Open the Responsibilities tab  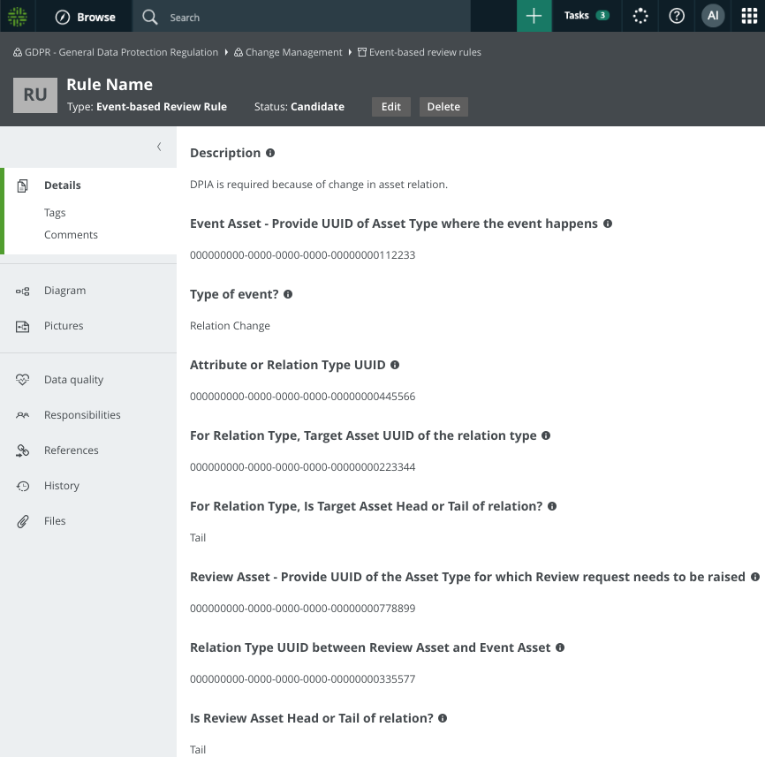(82, 415)
